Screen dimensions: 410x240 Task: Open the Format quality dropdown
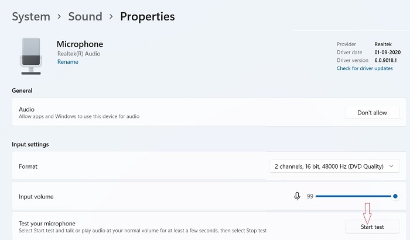pyautogui.click(x=334, y=166)
